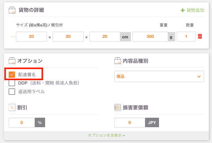Click the green plus icon for 貨物追加
Screen dimensions: 212x143
click(183, 10)
